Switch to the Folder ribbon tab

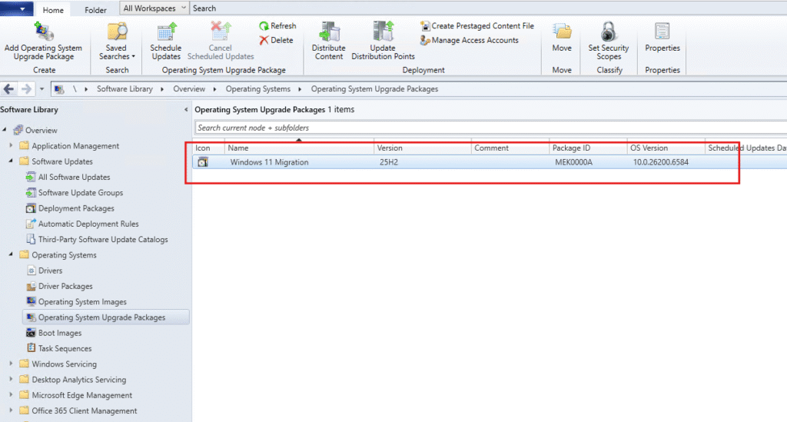coord(96,10)
